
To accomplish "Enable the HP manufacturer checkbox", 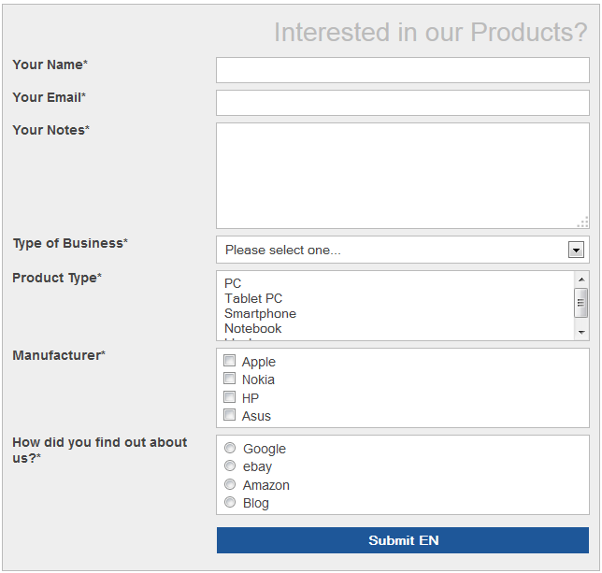I will click(x=230, y=397).
